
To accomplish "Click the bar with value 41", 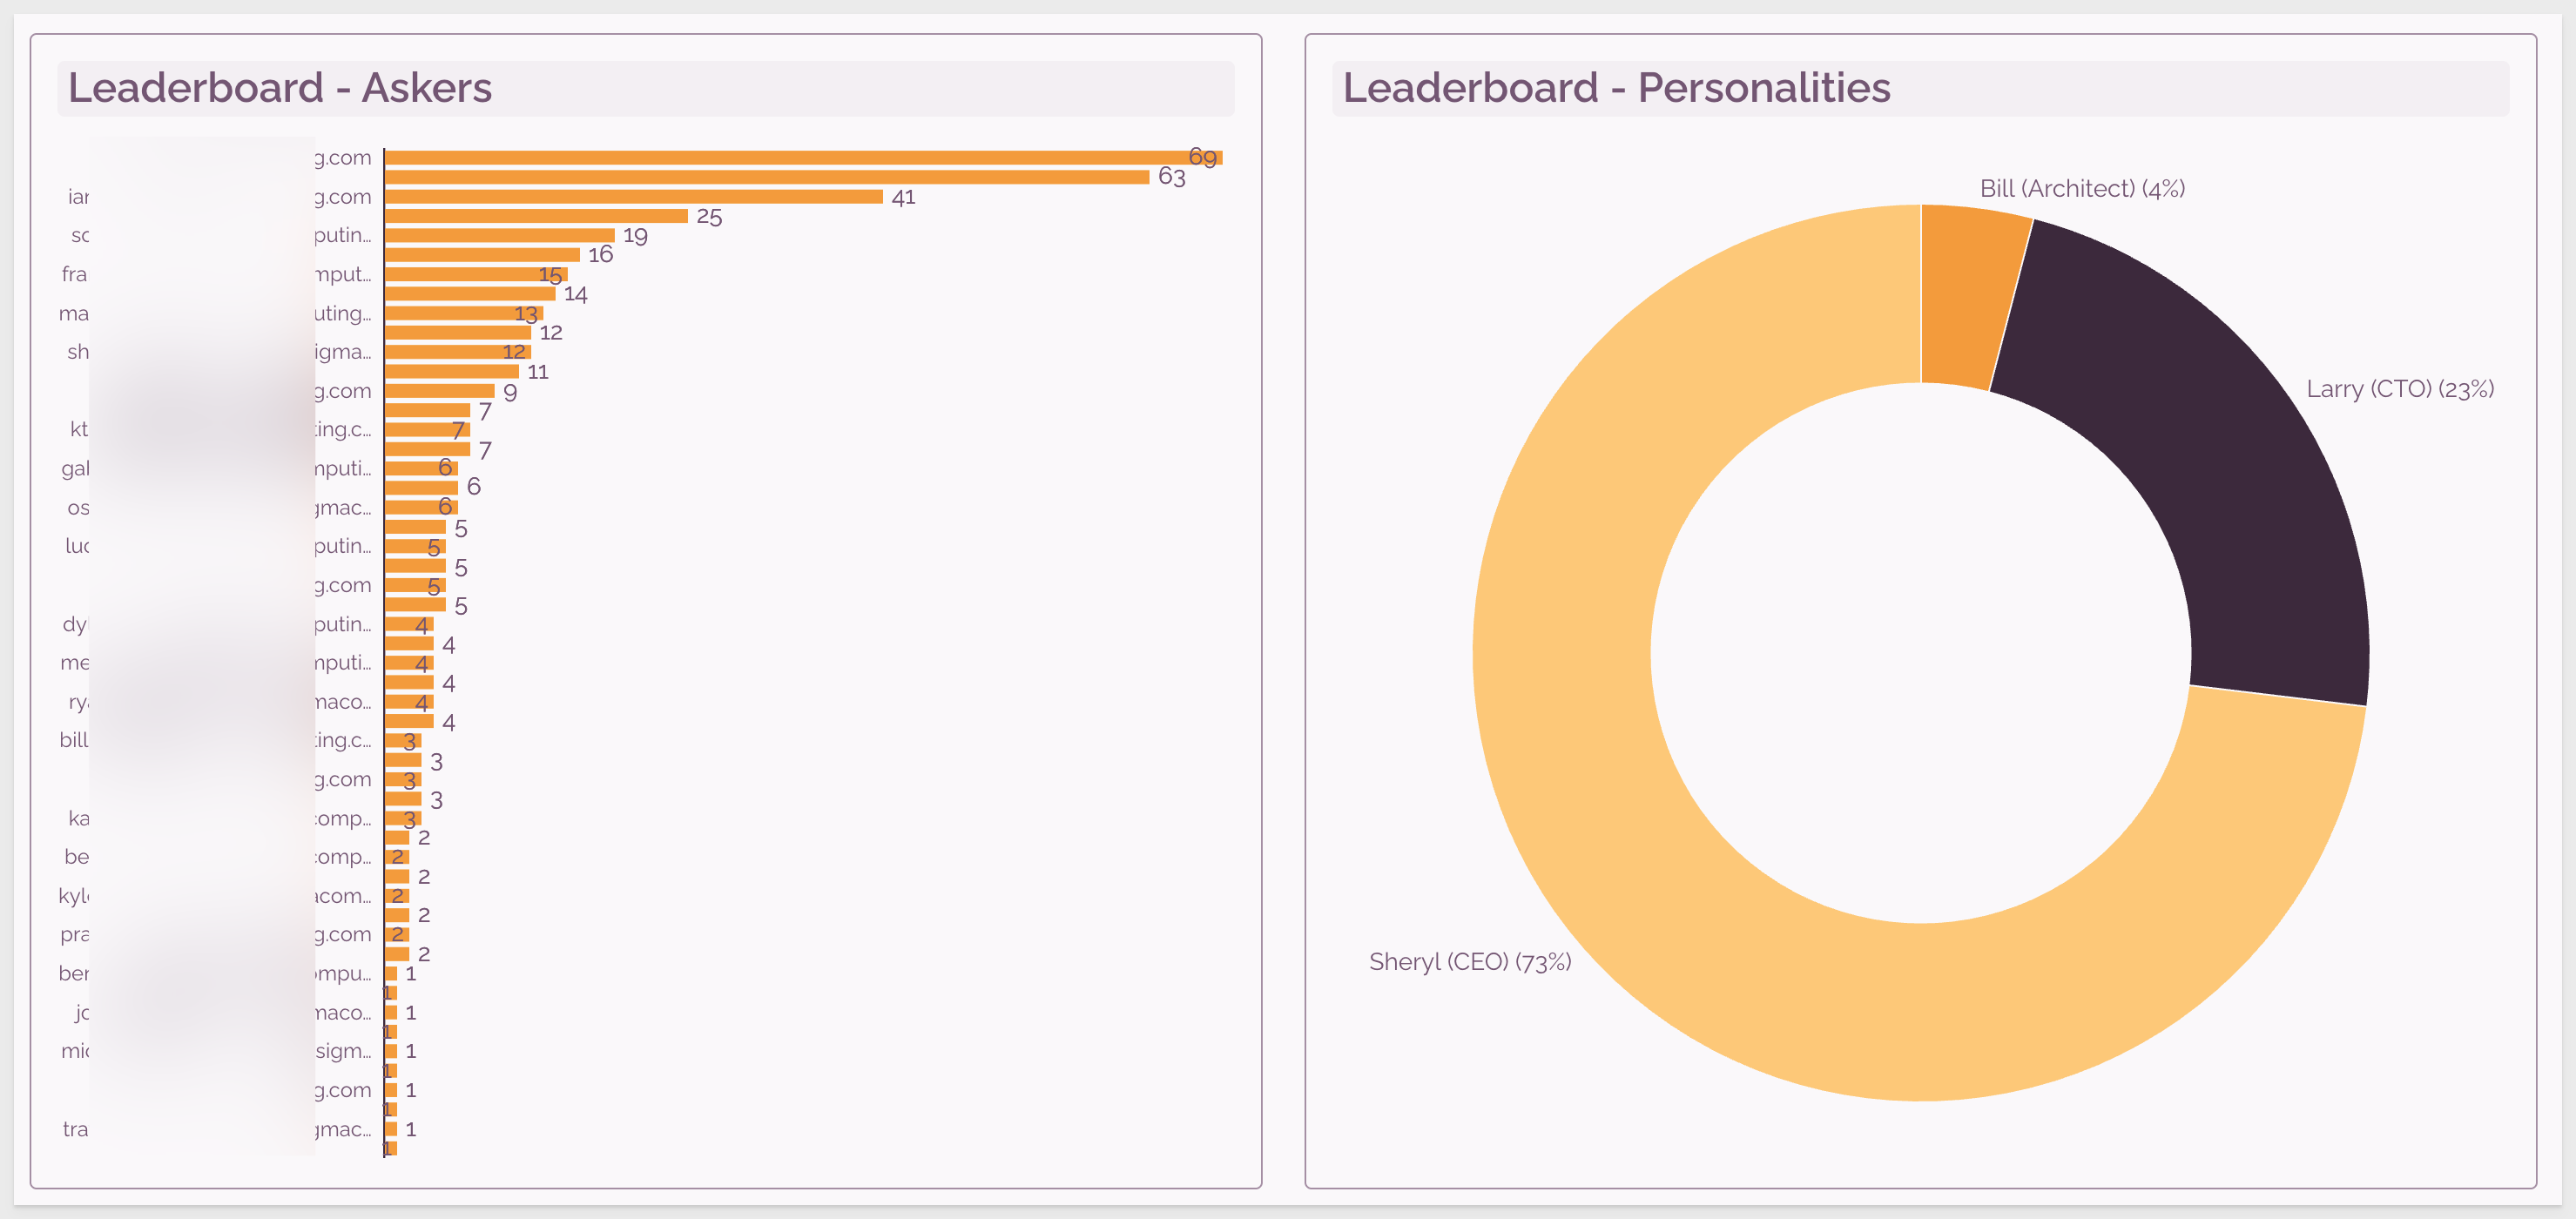I will tap(634, 196).
